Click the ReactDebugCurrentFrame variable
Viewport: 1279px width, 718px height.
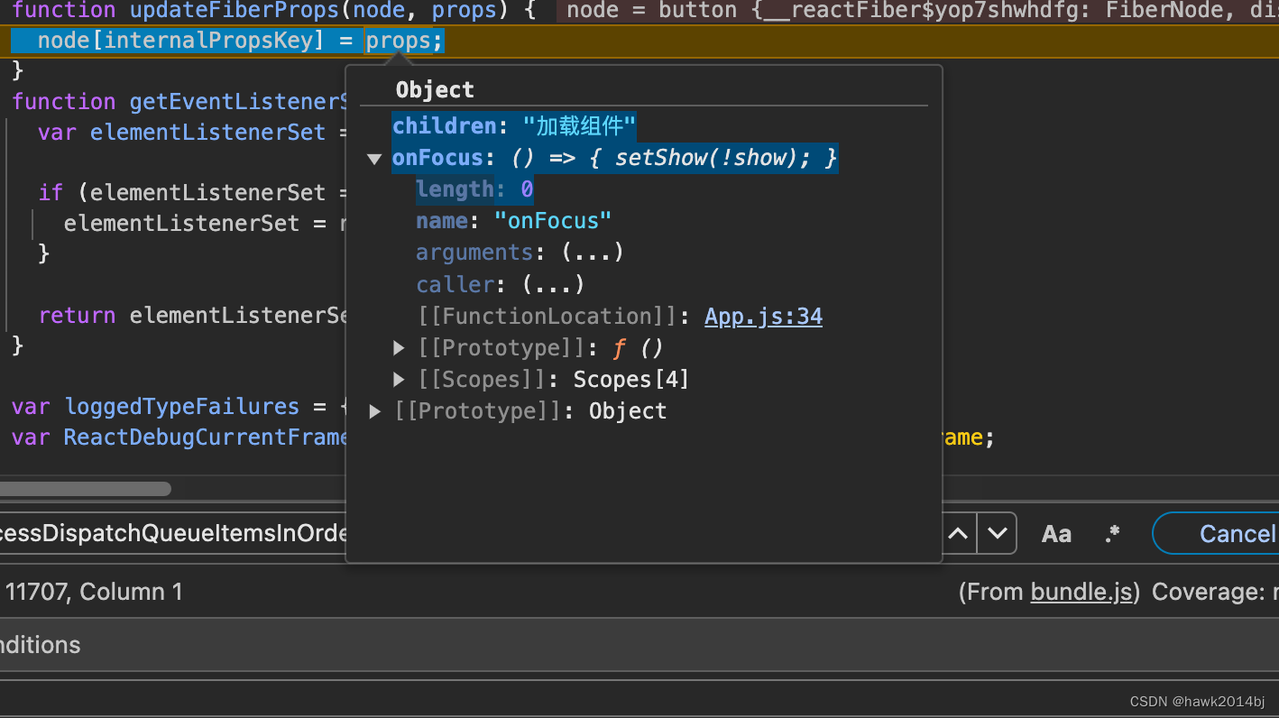click(x=206, y=438)
